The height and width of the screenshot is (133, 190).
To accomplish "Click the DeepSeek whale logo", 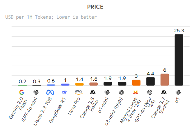I will click(x=64, y=92).
